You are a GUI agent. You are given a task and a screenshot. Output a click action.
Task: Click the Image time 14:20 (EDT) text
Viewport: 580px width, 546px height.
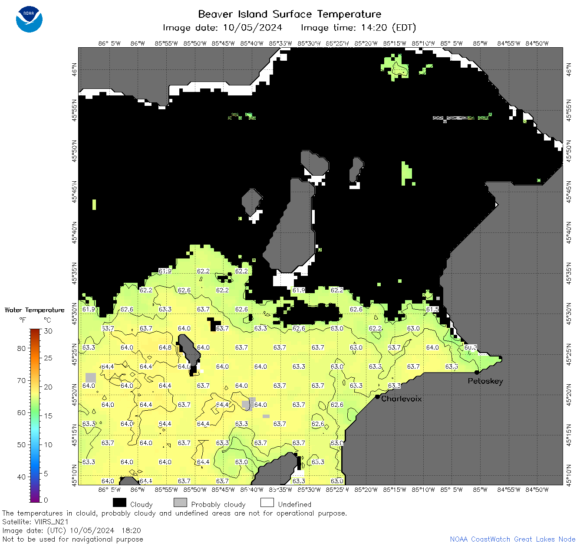click(358, 28)
